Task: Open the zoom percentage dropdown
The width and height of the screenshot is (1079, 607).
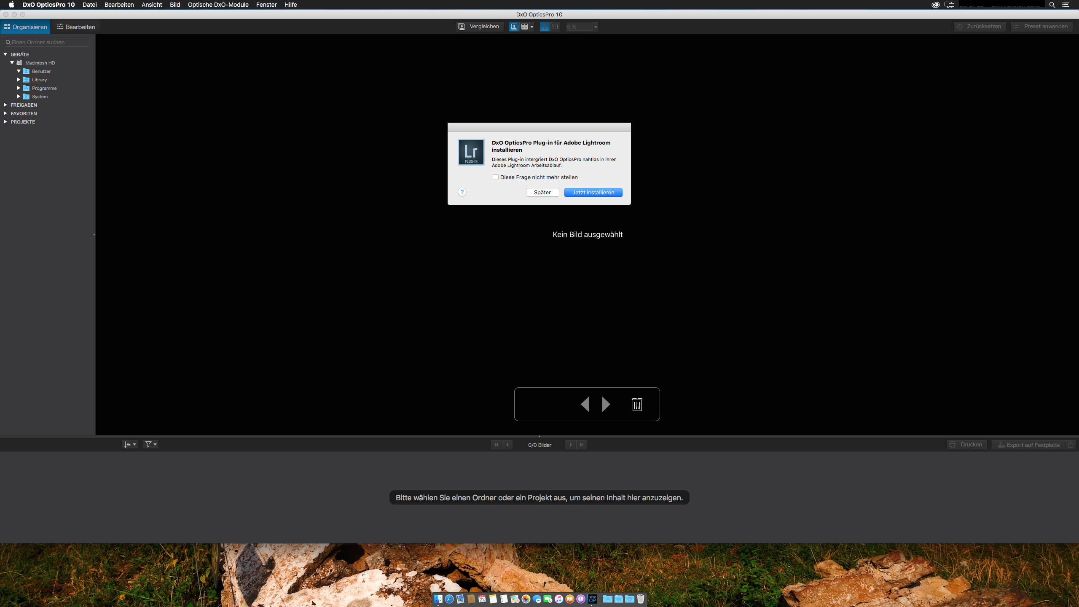Action: tap(596, 27)
